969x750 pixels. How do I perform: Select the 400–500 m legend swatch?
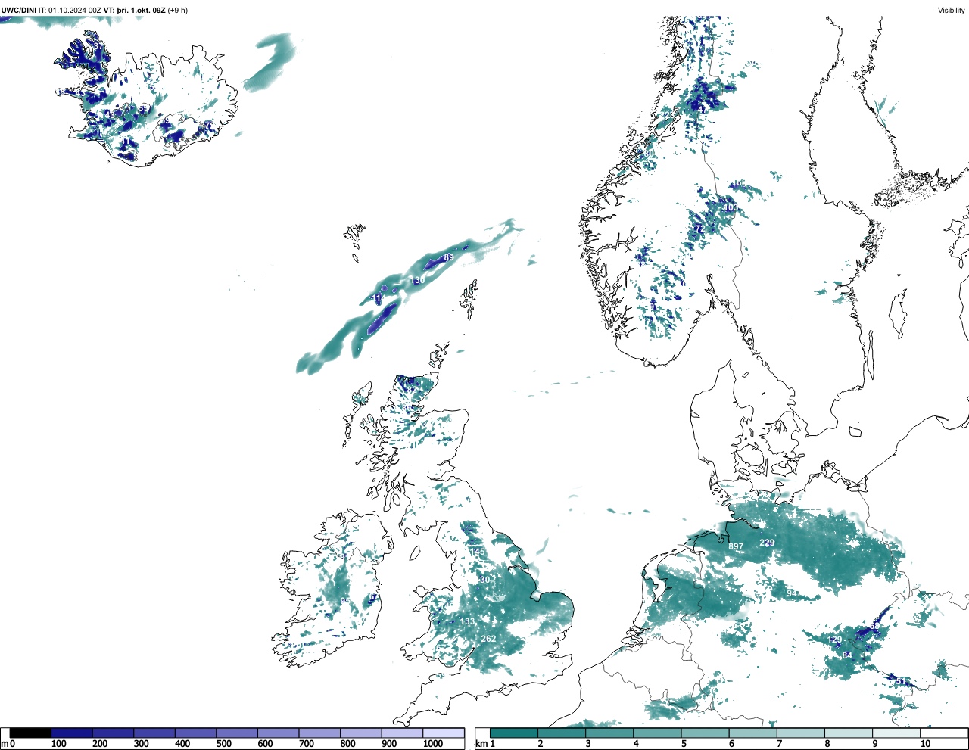click(196, 733)
